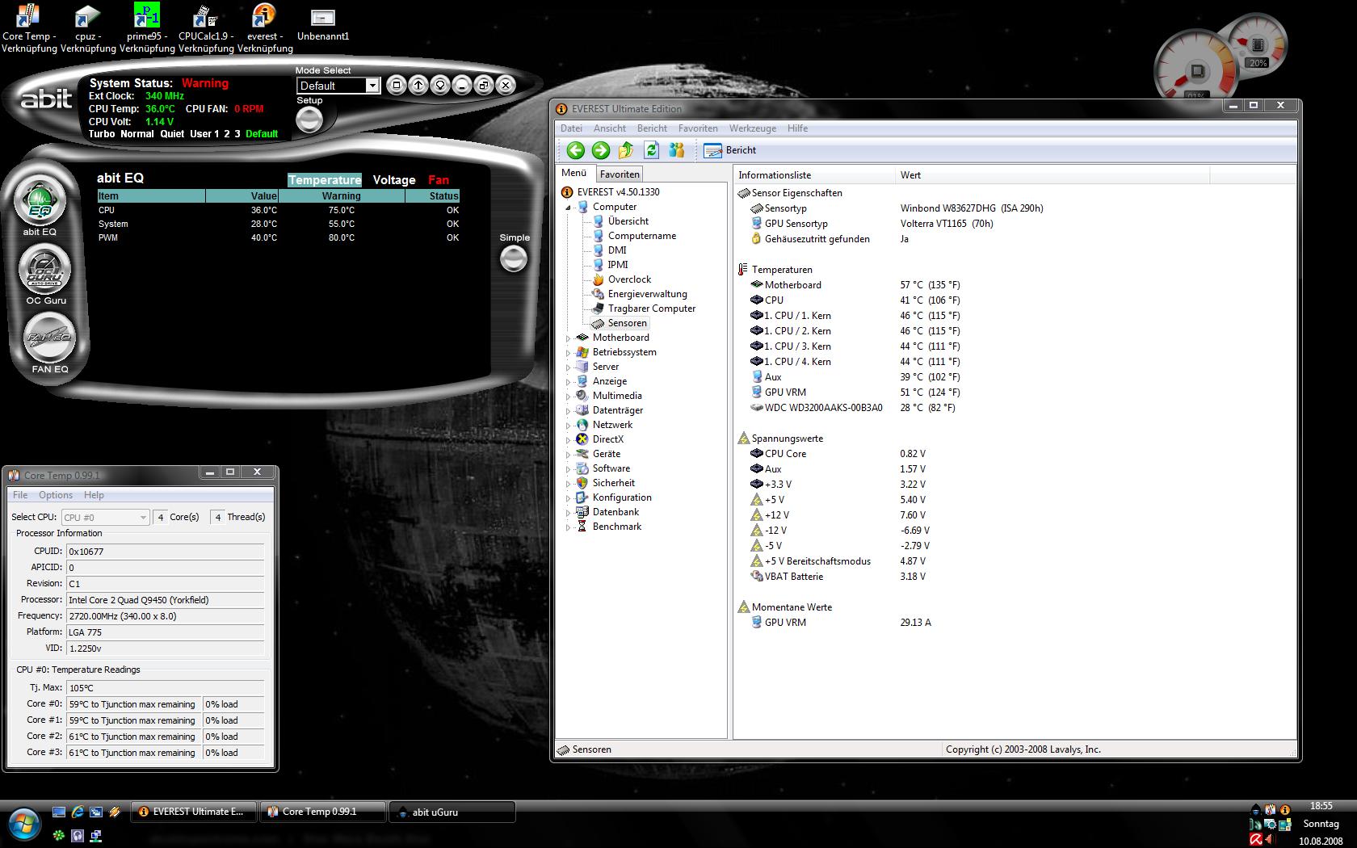This screenshot has width=1357, height=848.
Task: Select the GPU VRM temperature row
Action: [855, 393]
